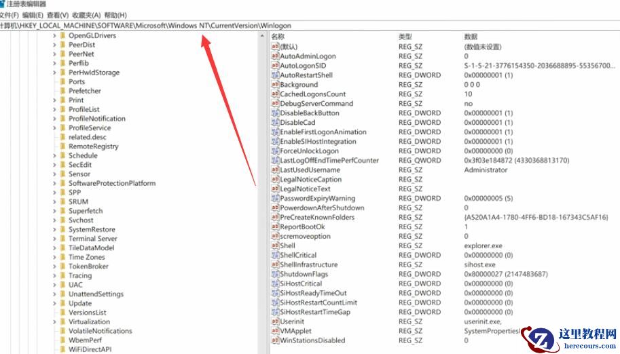Viewport: 620px width, 354px height.
Task: Expand the SoftwareProtectionPlatform key
Action: click(54, 183)
